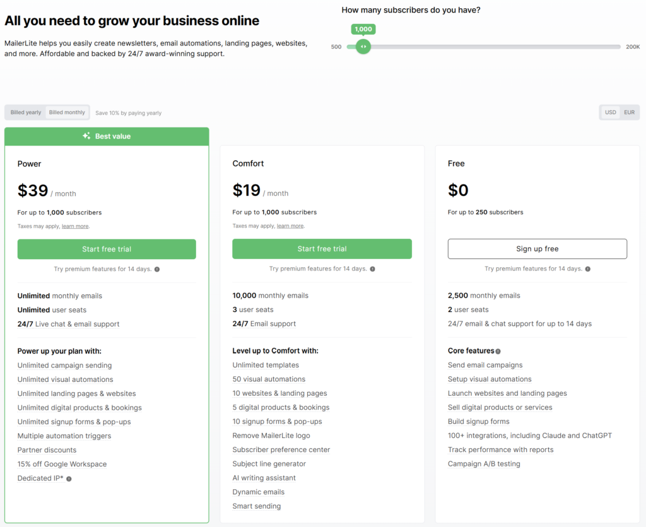The height and width of the screenshot is (527, 646).
Task: Click Unlimited digital products & bookings
Action: [x=79, y=408]
